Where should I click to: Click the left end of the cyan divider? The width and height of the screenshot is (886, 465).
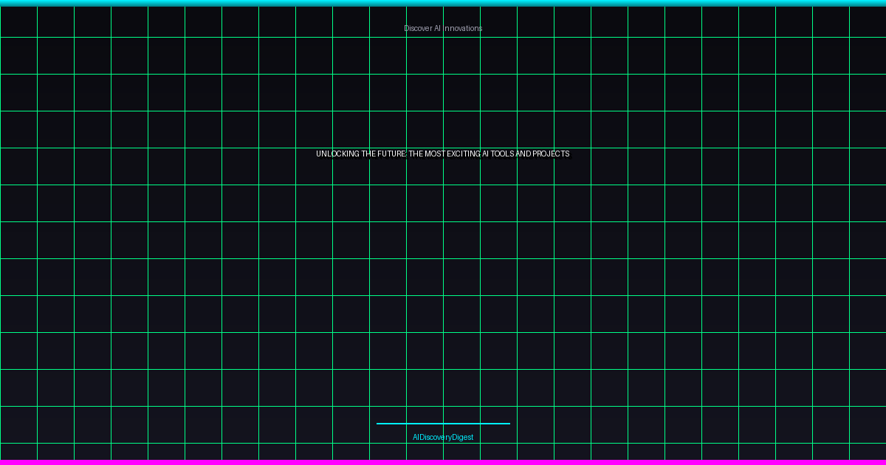pyautogui.click(x=379, y=424)
